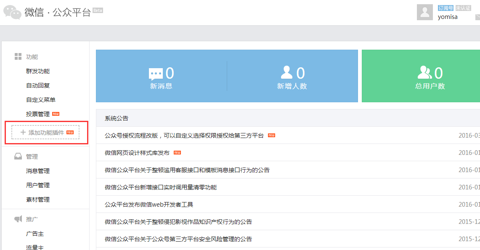The height and width of the screenshot is (250, 480).
Task: Open 素材管理 in the sidebar
Action: 38,199
